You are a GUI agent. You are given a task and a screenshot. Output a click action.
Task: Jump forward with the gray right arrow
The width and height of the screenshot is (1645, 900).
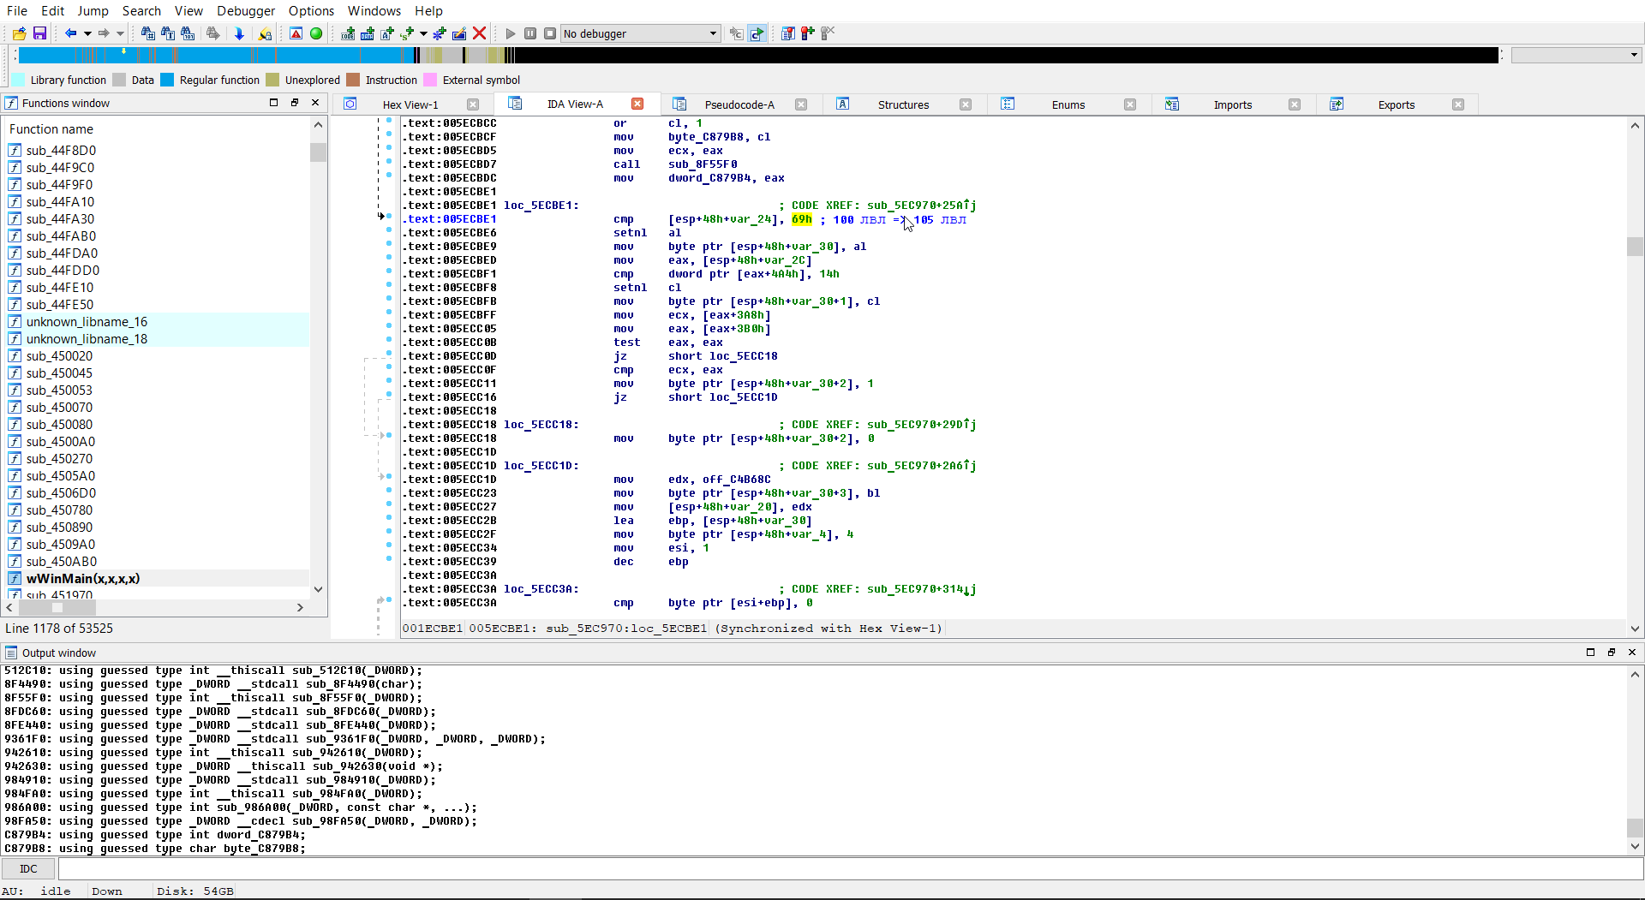[x=104, y=33]
